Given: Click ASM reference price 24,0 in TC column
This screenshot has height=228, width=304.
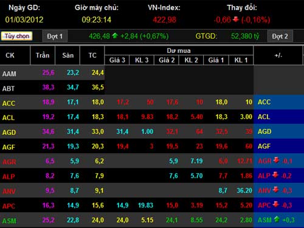Looking at the screenshot, I should coord(98,220).
